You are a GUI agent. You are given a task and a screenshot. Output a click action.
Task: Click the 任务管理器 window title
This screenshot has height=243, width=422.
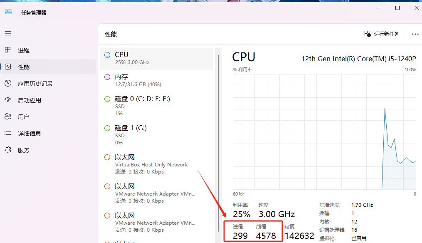pyautogui.click(x=34, y=12)
